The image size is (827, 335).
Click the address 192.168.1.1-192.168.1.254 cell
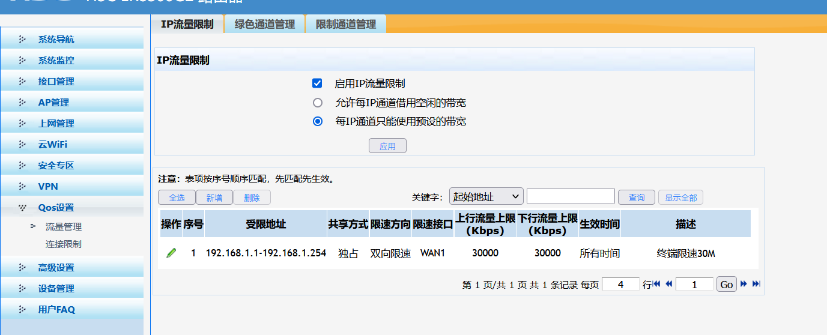pos(266,253)
